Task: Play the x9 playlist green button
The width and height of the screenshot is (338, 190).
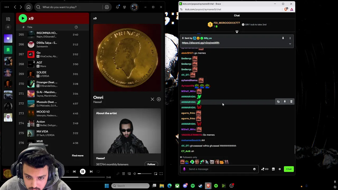Action: point(23,18)
